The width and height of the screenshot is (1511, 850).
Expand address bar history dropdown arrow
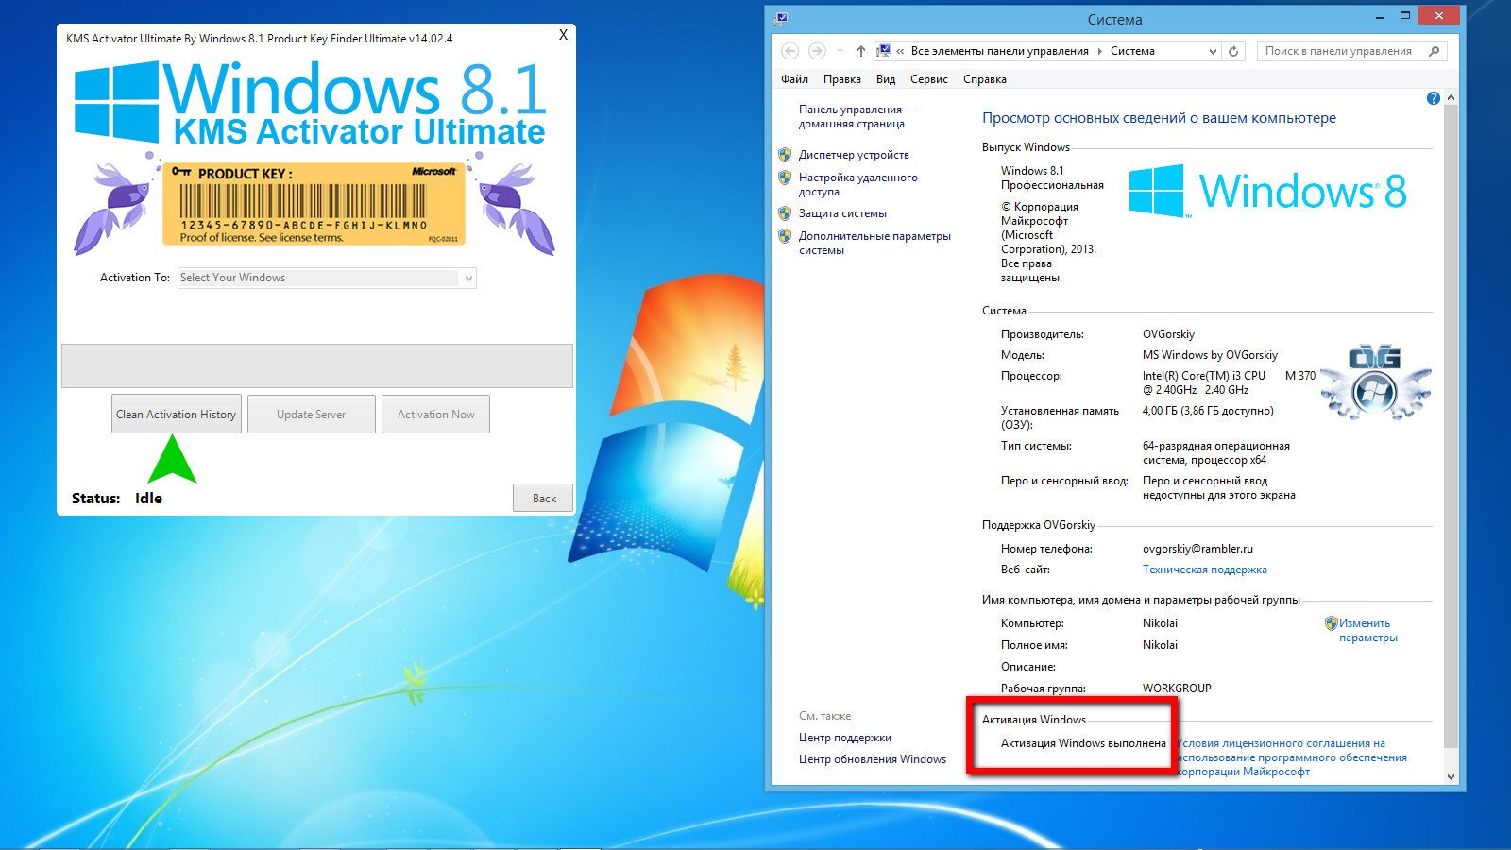coord(1213,52)
